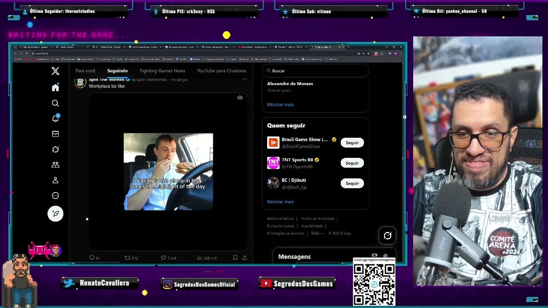Click the @BrasilGameShow handle
The width and height of the screenshot is (548, 308).
[x=301, y=146]
